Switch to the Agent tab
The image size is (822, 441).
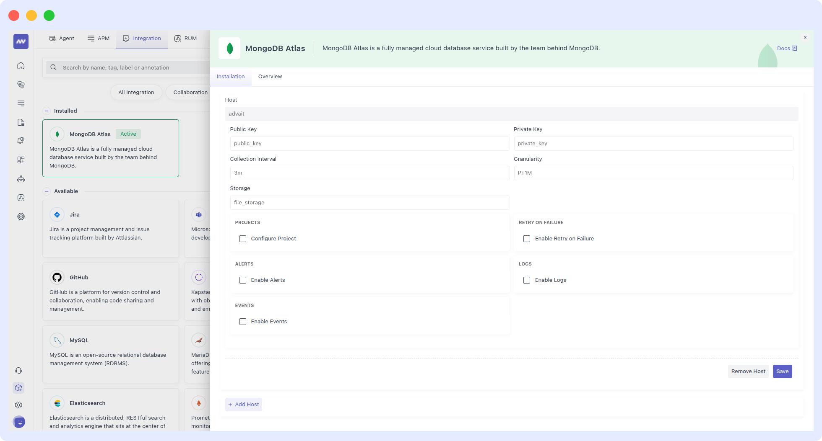62,39
